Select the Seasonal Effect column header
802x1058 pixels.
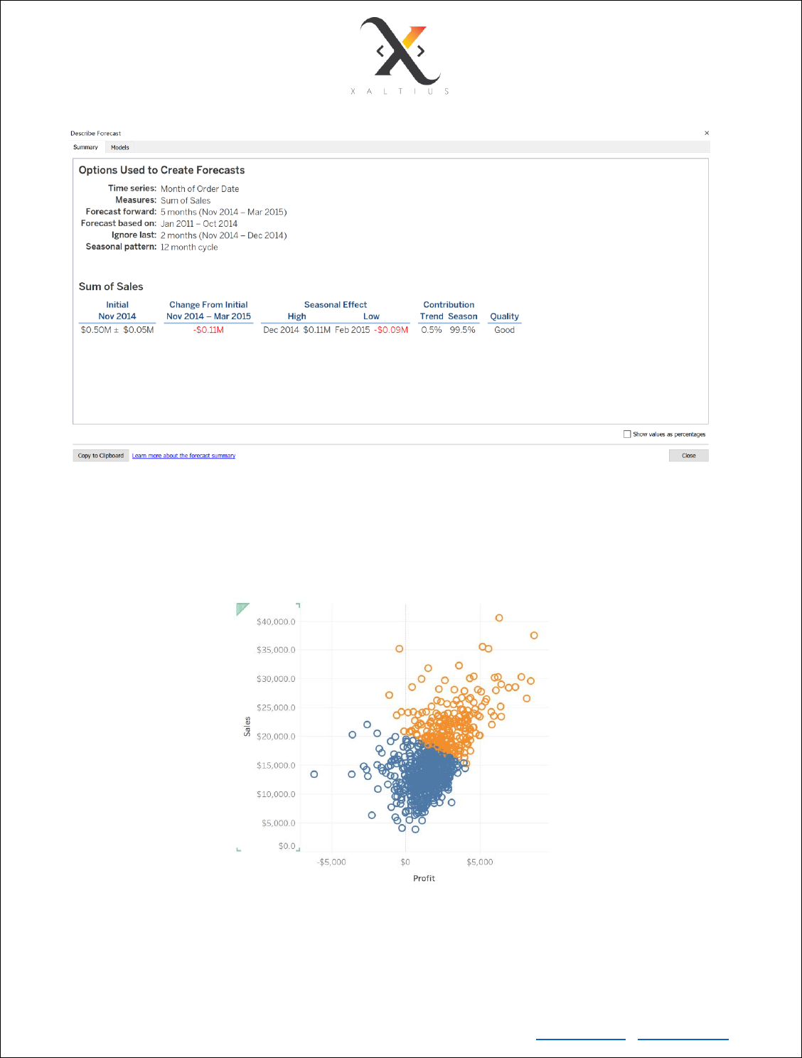[336, 305]
